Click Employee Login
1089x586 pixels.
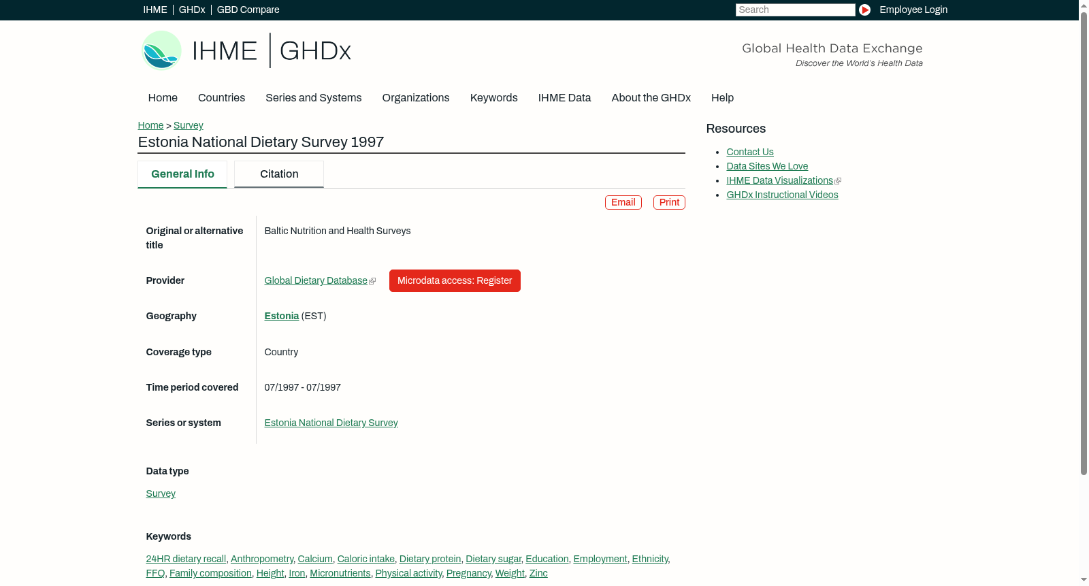point(913,10)
